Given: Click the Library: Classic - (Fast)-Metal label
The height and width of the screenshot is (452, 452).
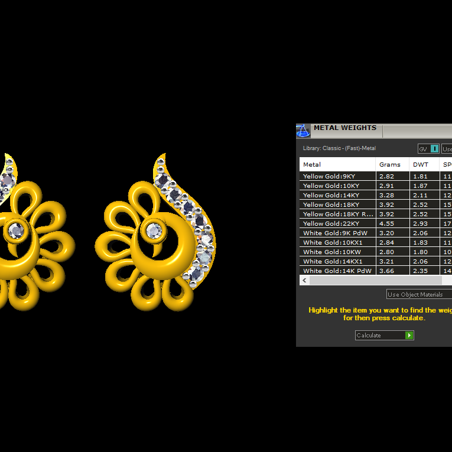Looking at the screenshot, I should (339, 148).
